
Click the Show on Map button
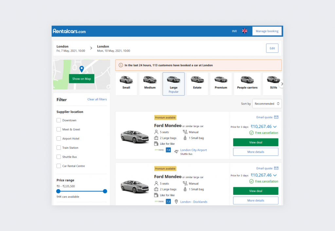tap(81, 79)
